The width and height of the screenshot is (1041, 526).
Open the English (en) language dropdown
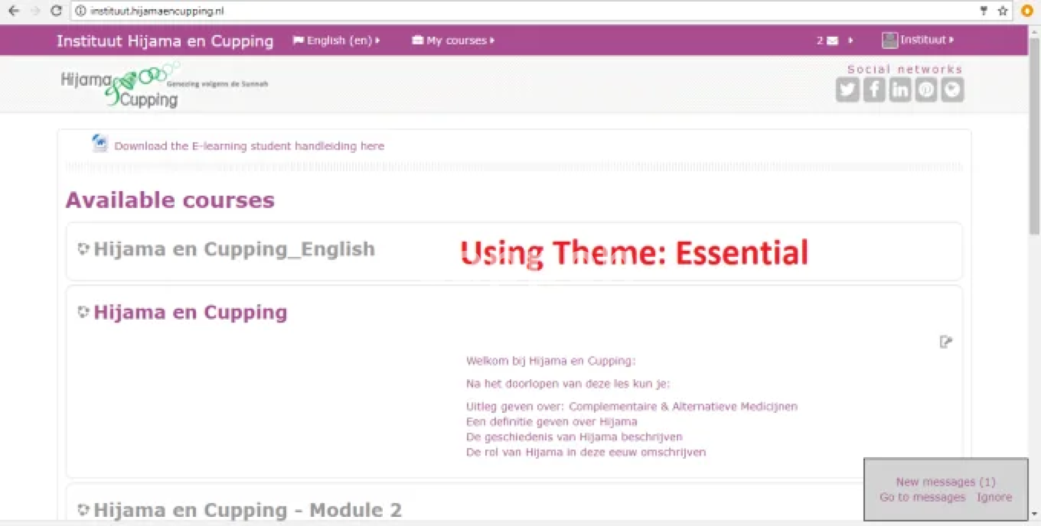coord(336,41)
